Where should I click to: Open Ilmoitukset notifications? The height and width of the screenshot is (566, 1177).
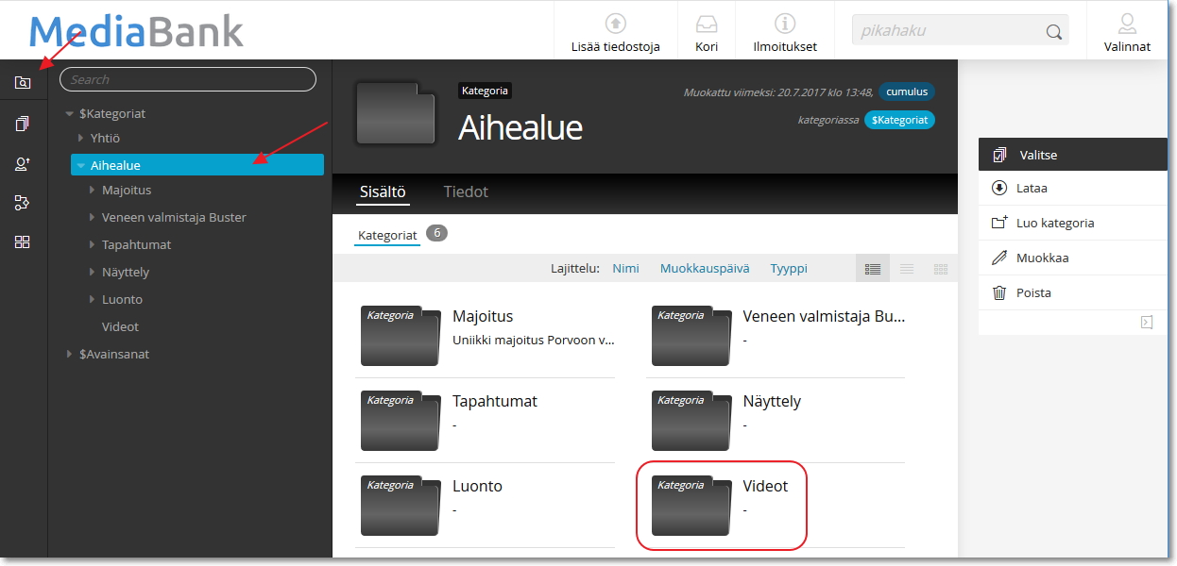[784, 25]
